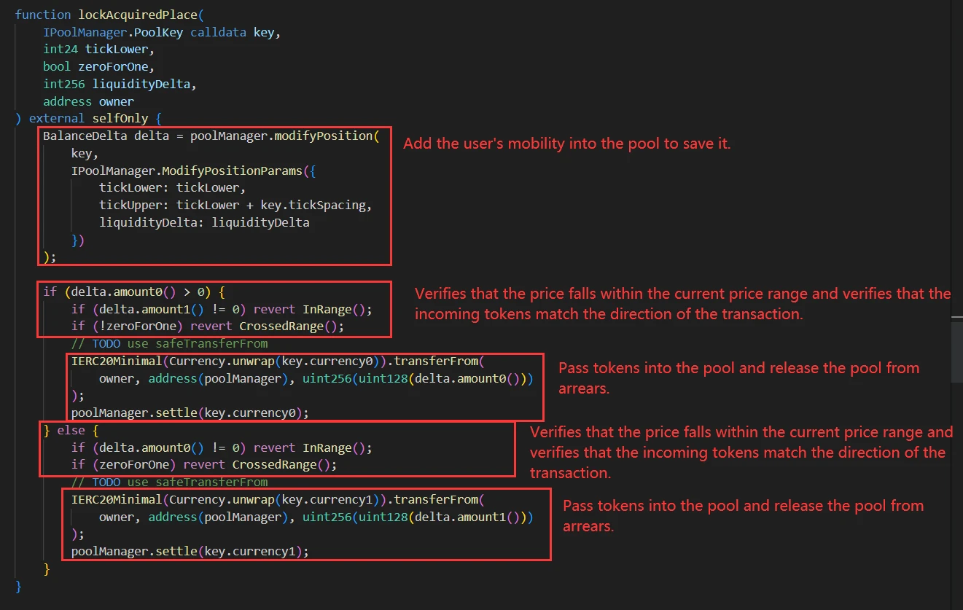This screenshot has height=610, width=963.
Task: Click the poolManager.settle(key.currency0) statement
Action: 190,412
